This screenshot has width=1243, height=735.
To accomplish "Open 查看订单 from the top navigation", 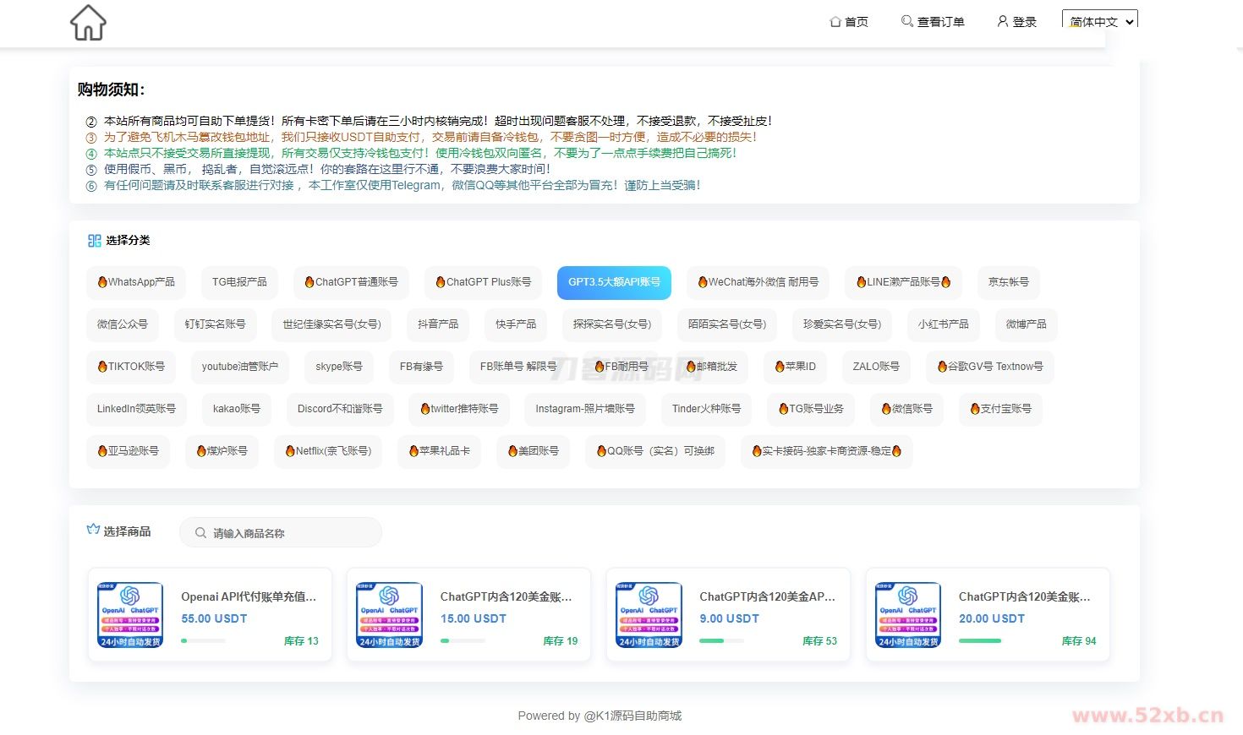I will coord(940,21).
